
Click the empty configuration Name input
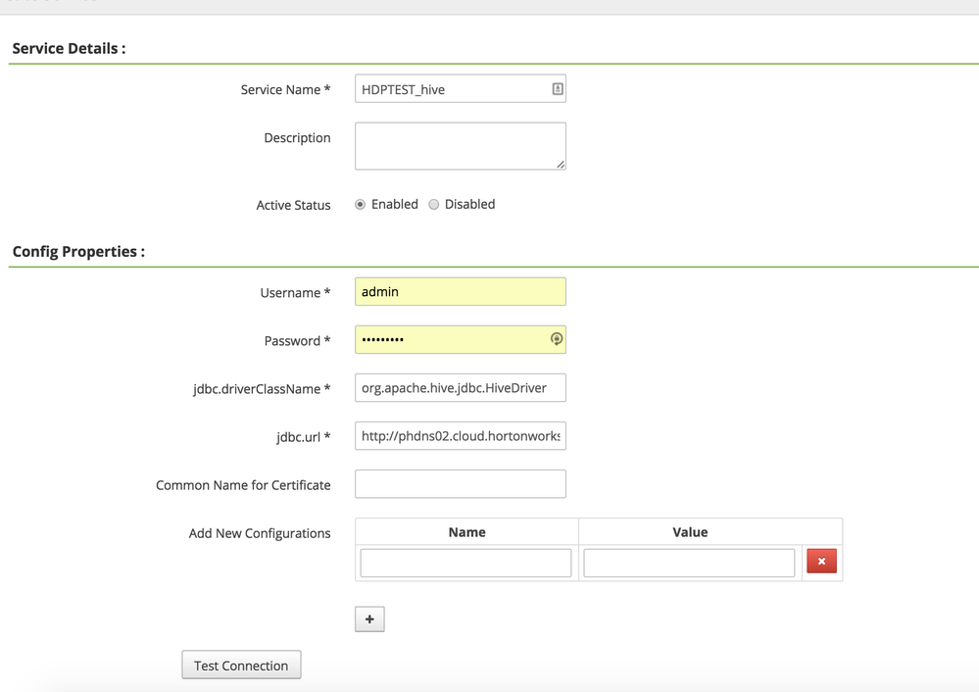point(465,563)
